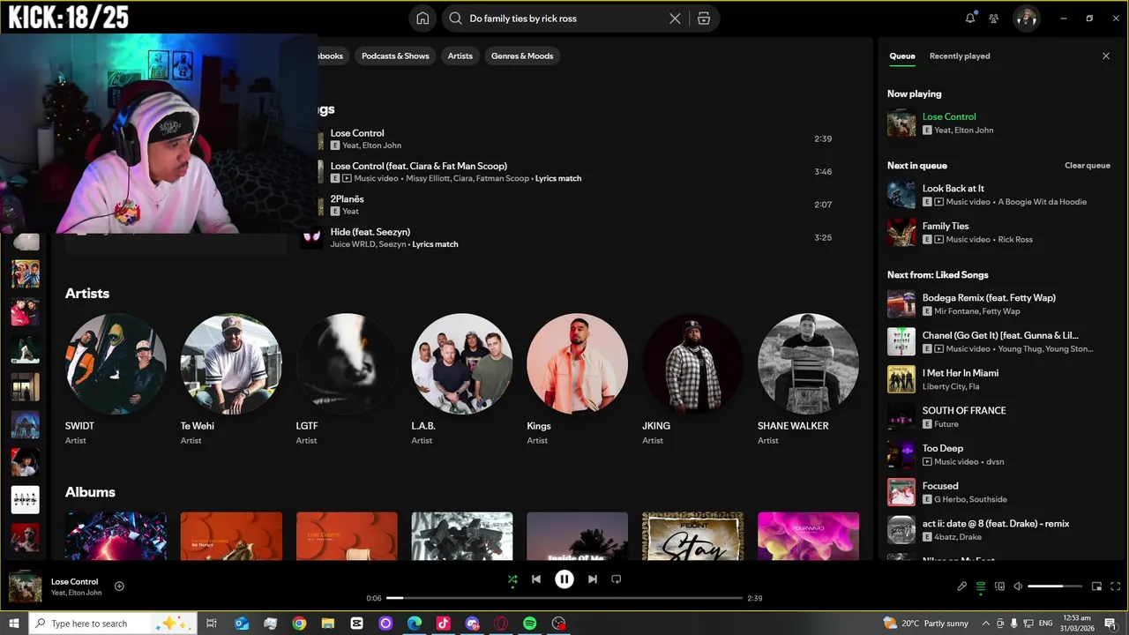Open Google Chrome from the taskbar

299,624
